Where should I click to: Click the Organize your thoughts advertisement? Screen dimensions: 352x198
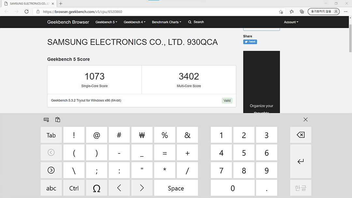pos(261,82)
